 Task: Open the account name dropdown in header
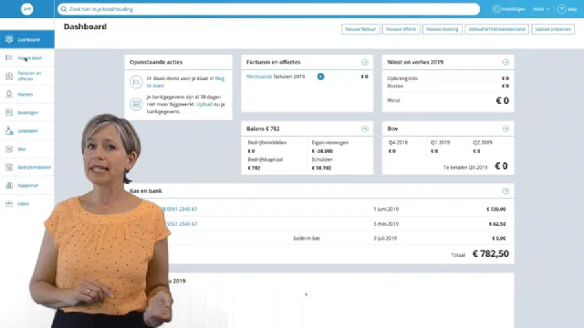(x=541, y=9)
